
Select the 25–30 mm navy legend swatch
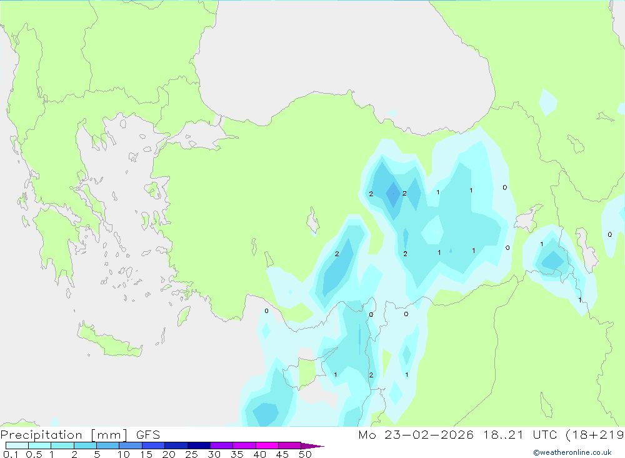pyautogui.click(x=199, y=446)
